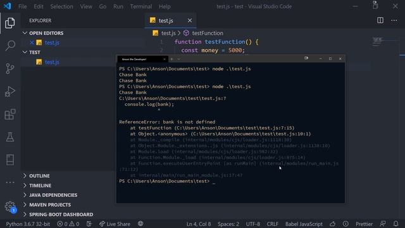405x228 pixels.
Task: Change UTF-8 file encoding
Action: [x=253, y=224]
